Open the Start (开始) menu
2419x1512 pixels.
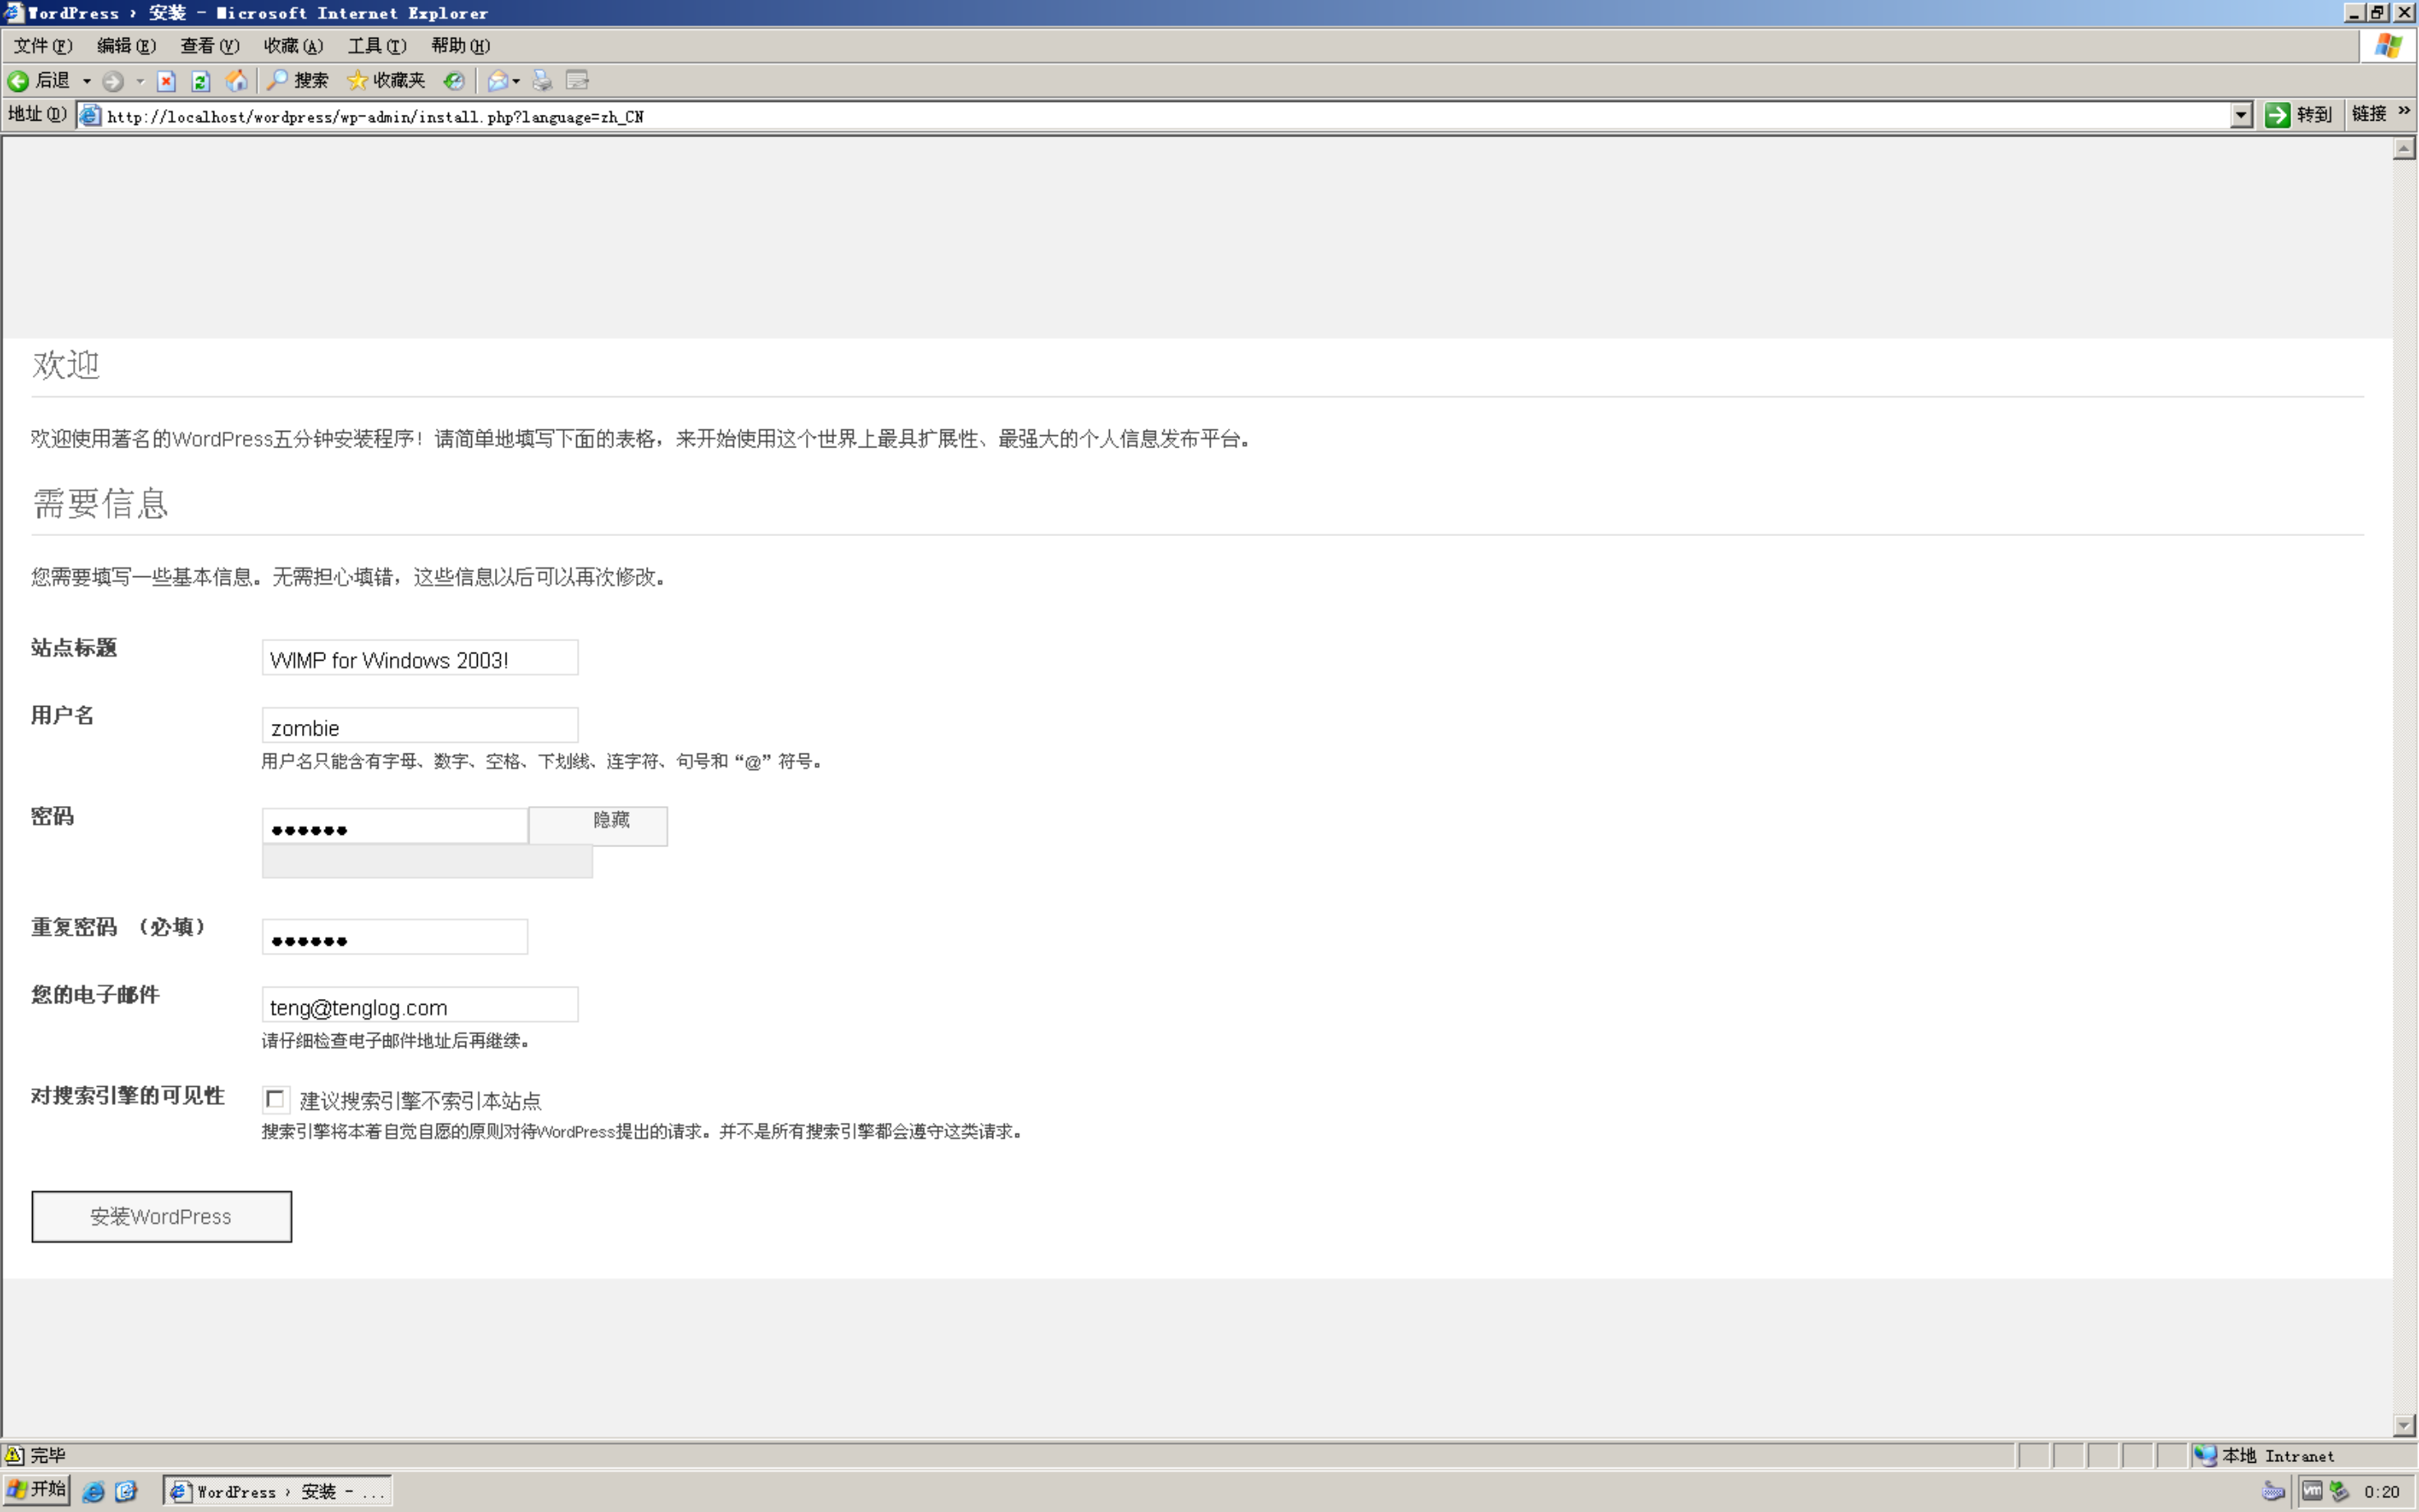click(x=36, y=1491)
